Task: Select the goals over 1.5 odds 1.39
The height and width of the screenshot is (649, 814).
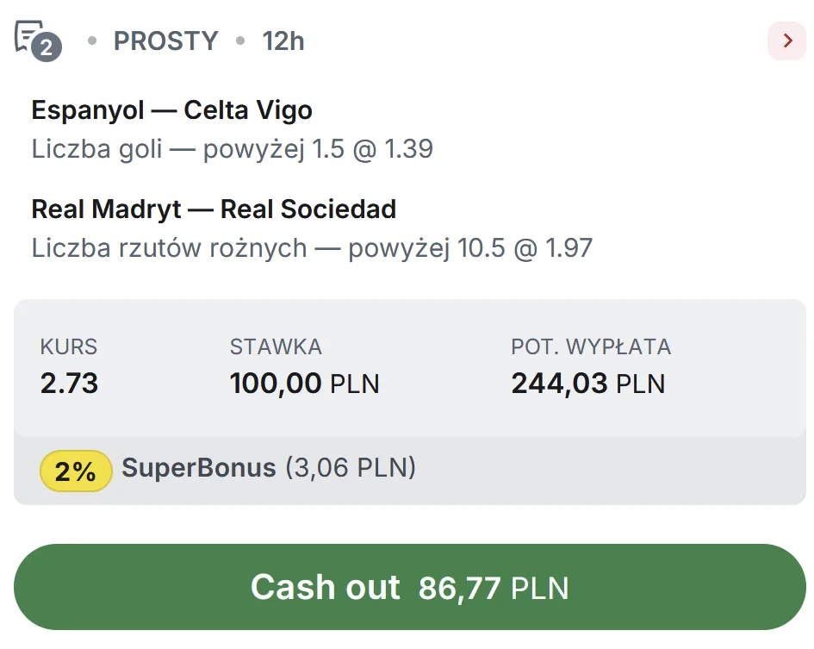Action: coord(231,148)
